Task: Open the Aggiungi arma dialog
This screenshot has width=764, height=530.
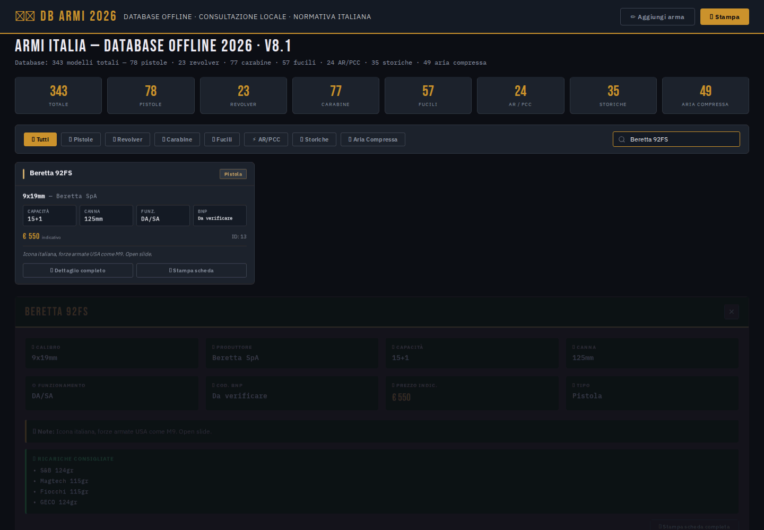Action: (x=657, y=17)
